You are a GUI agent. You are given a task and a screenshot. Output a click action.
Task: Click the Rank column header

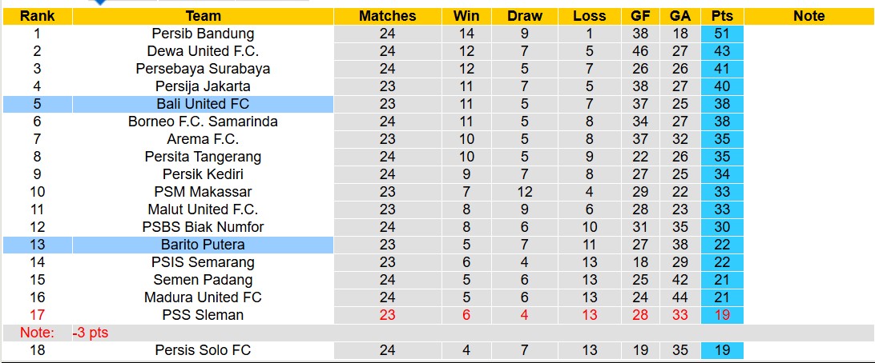tap(37, 16)
